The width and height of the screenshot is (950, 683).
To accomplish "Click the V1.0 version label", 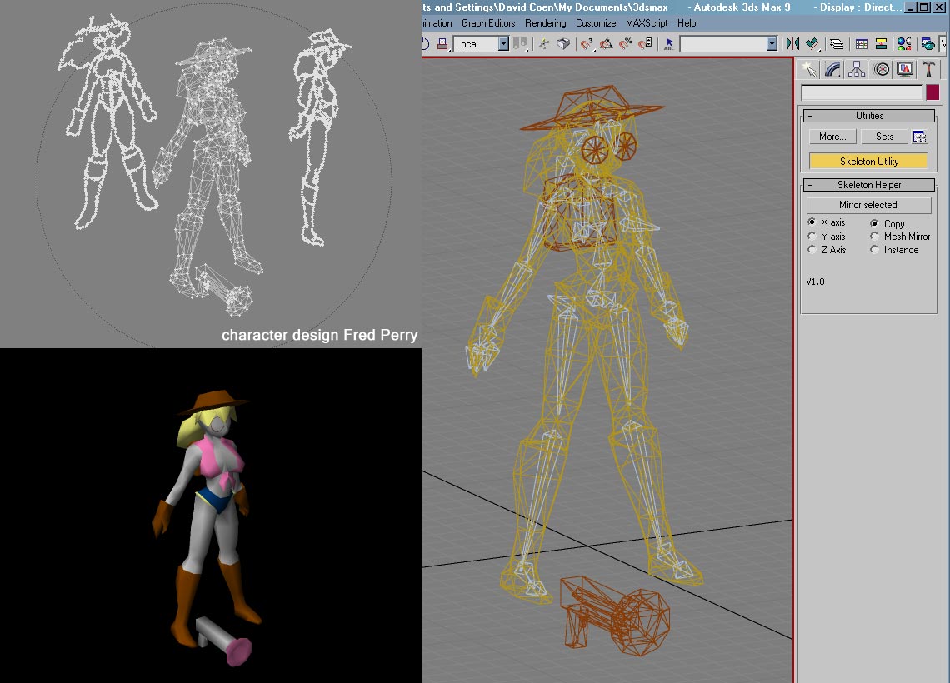I will [816, 282].
